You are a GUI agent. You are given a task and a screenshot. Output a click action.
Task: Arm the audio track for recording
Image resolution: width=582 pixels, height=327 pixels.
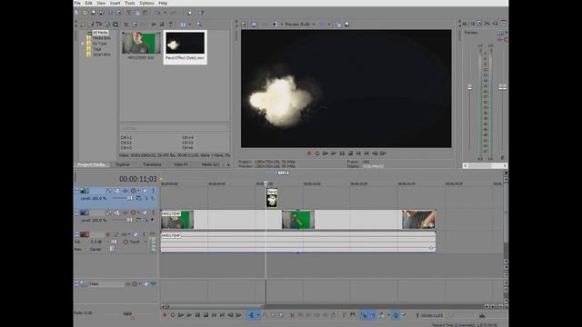pyautogui.click(x=107, y=234)
